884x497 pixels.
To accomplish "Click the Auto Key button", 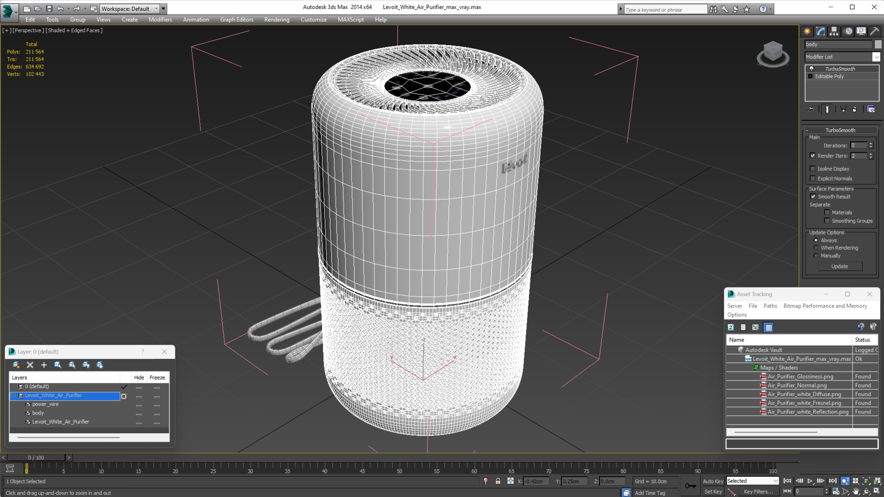I will click(712, 481).
